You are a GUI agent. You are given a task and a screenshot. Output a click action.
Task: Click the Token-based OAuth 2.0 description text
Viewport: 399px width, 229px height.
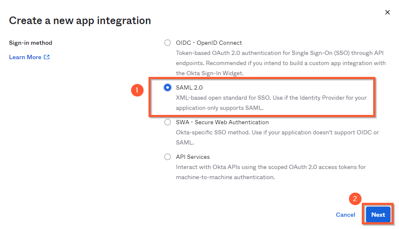coord(281,63)
